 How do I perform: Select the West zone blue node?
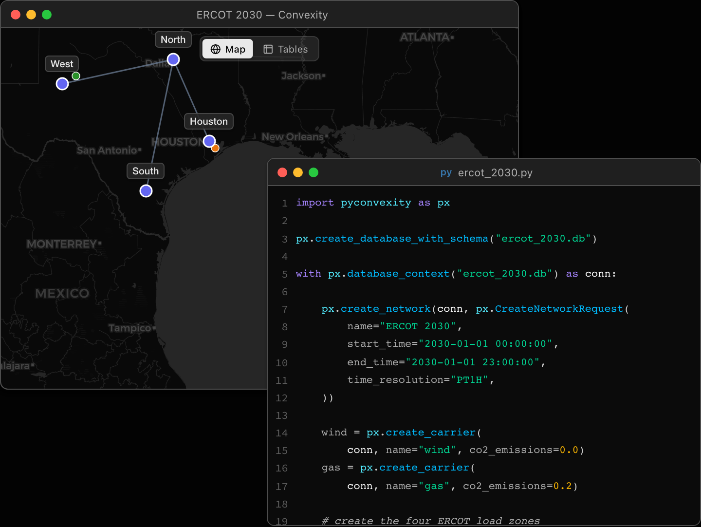pos(62,84)
